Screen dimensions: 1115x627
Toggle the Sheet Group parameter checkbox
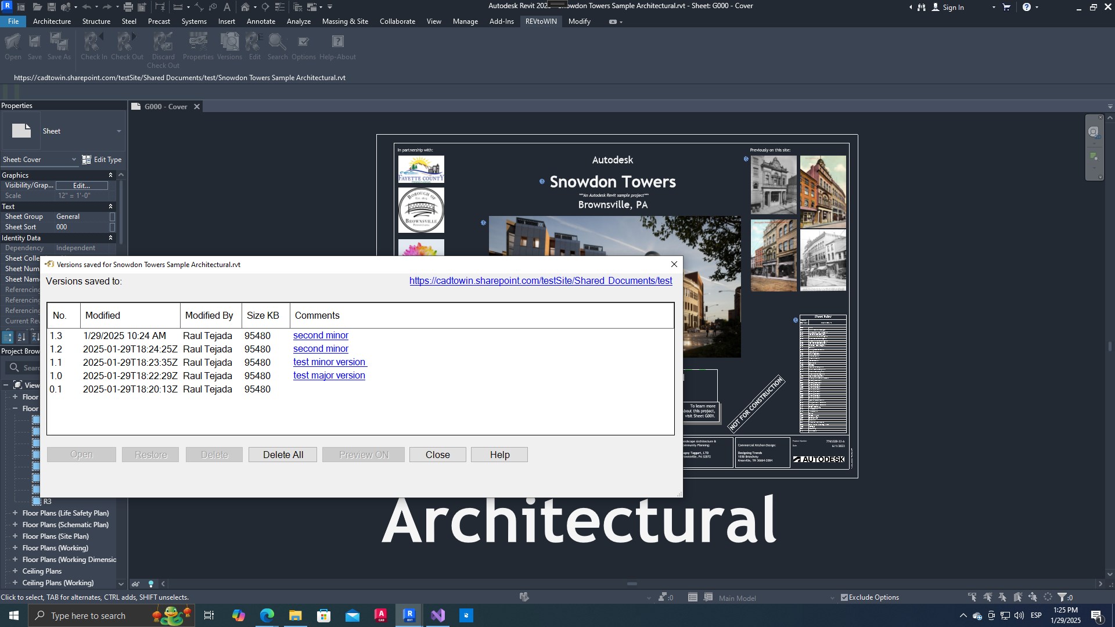coord(112,217)
